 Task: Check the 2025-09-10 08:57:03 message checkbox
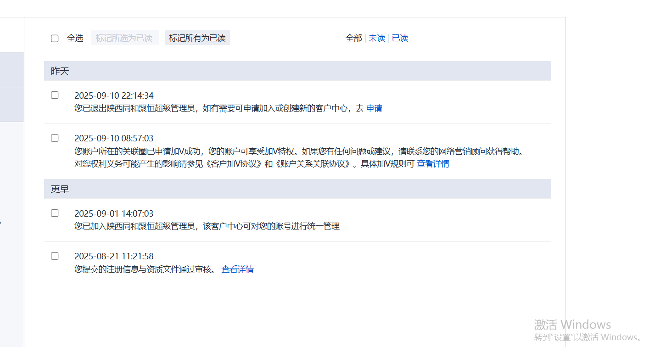55,138
